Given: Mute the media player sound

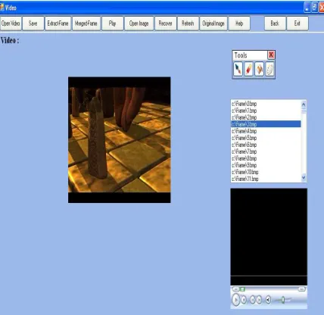Looking at the screenshot, I should [x=268, y=300].
